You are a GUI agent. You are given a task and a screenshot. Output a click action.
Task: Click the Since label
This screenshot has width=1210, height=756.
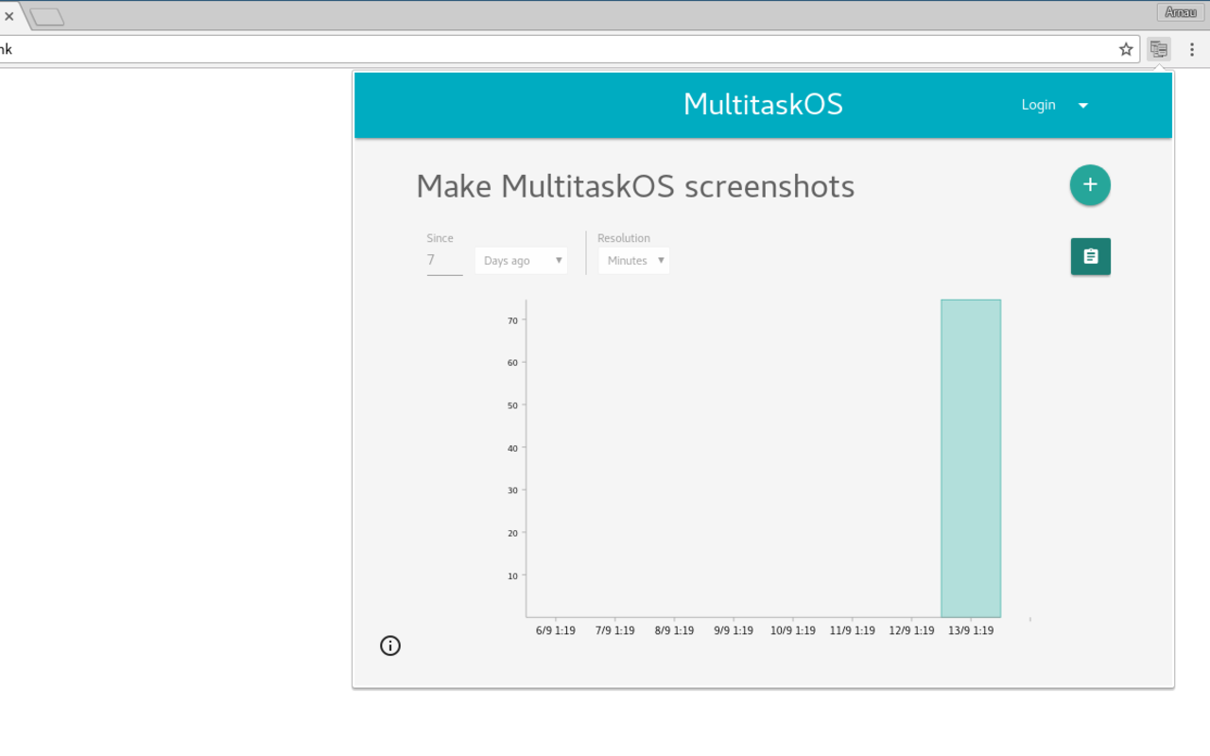pos(440,238)
